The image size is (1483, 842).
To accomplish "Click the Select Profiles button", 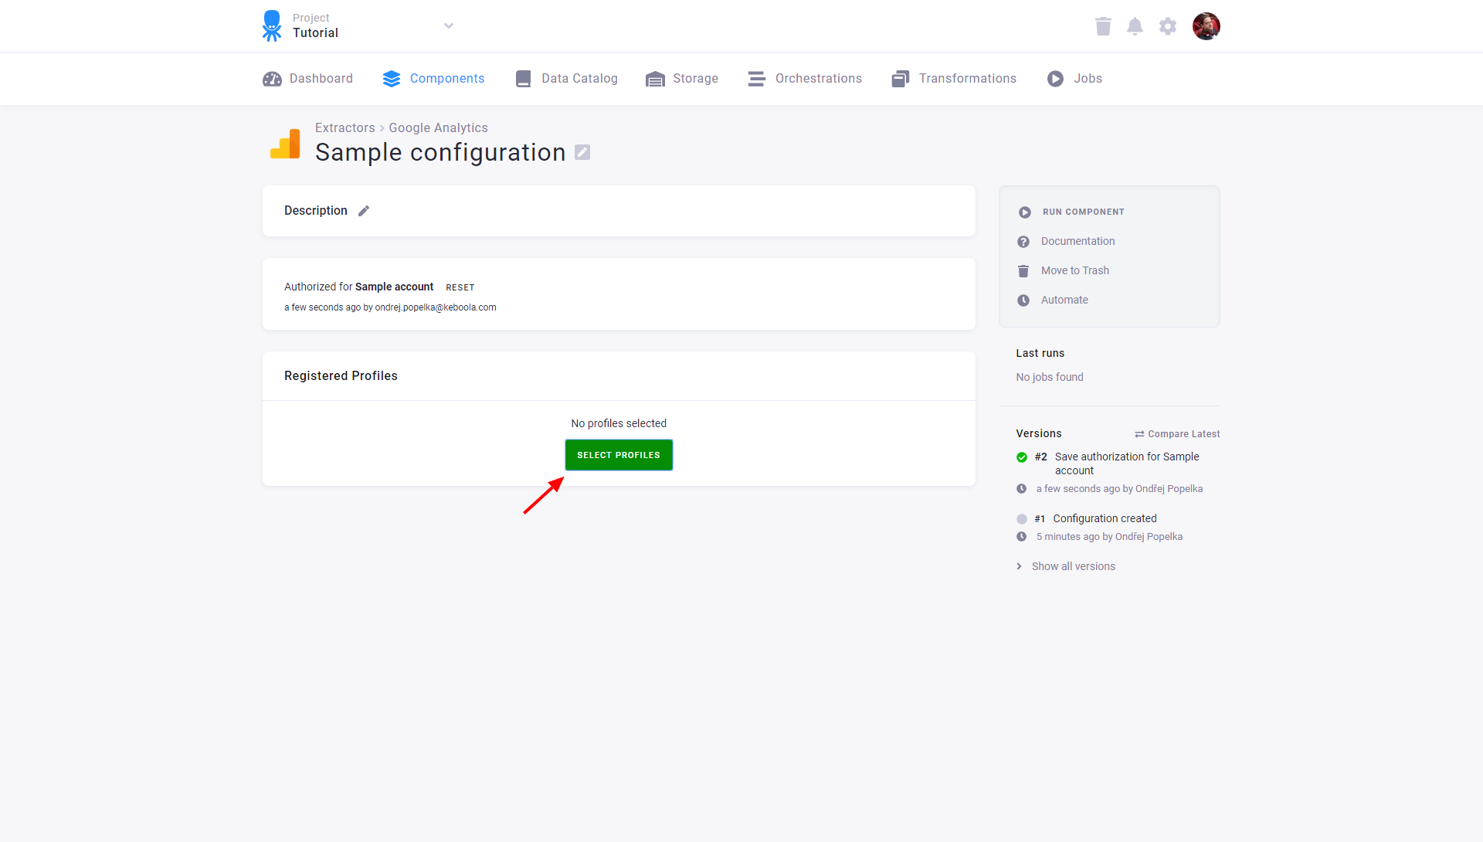I will click(619, 455).
